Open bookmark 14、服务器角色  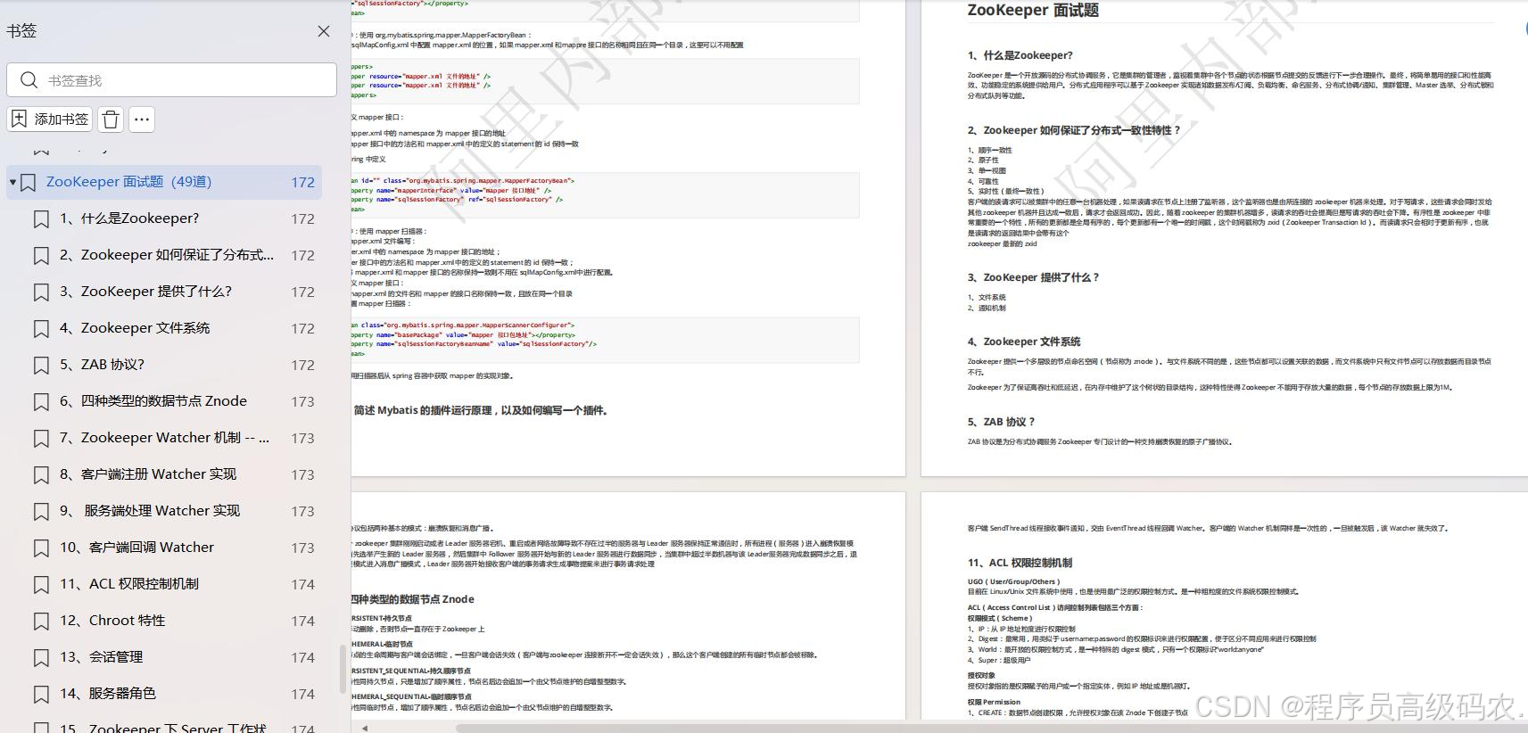(x=108, y=694)
